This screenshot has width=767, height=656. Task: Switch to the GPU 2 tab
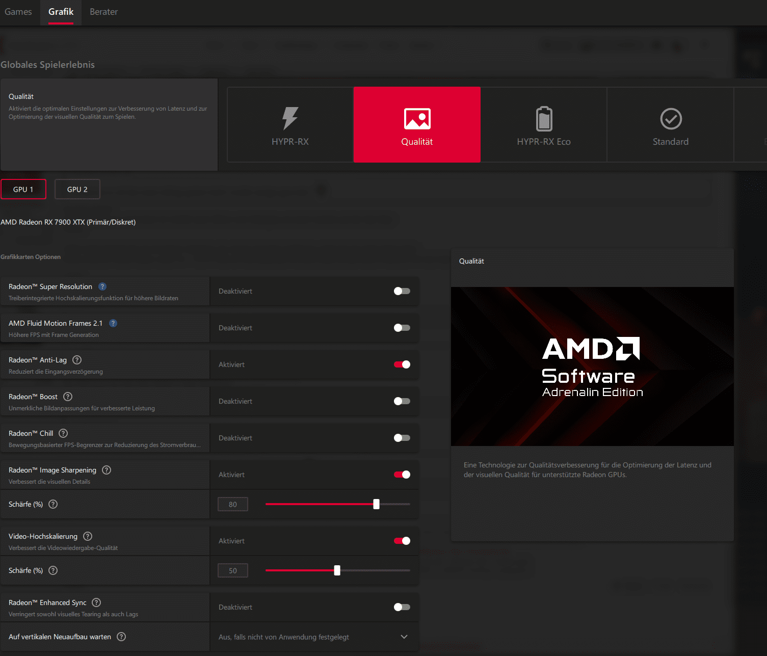[77, 189]
